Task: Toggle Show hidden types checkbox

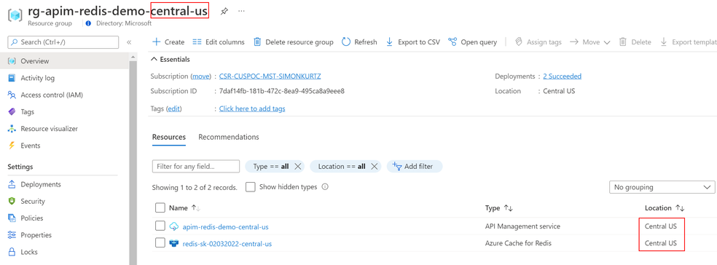Action: pyautogui.click(x=250, y=187)
